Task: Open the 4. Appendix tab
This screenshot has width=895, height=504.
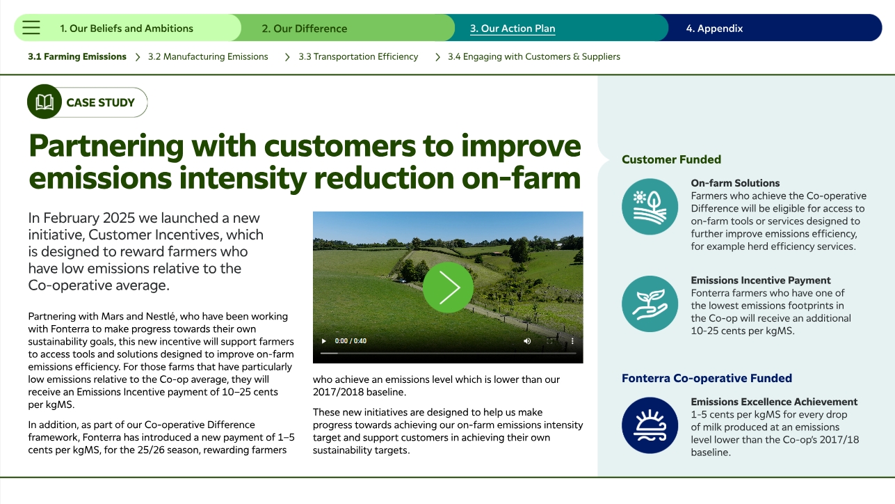Action: point(714,29)
